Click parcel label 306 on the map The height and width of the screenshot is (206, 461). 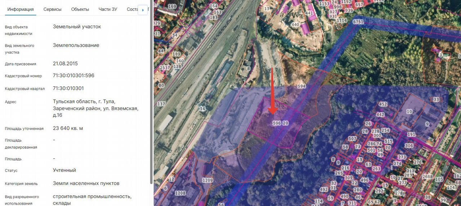pos(409,146)
